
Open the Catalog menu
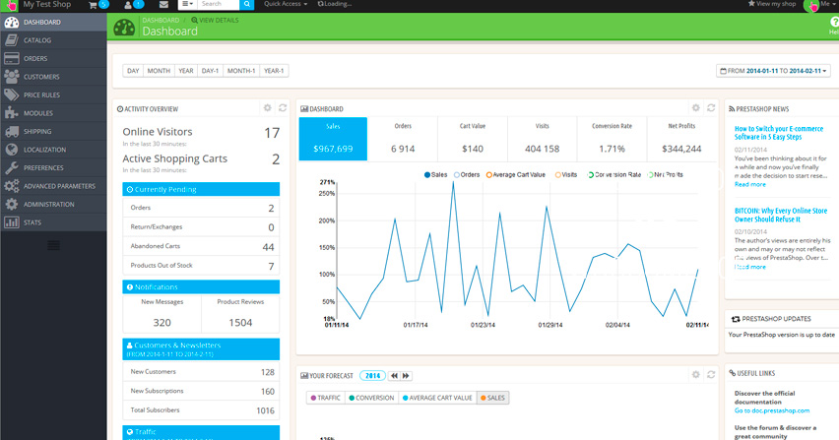(x=53, y=40)
